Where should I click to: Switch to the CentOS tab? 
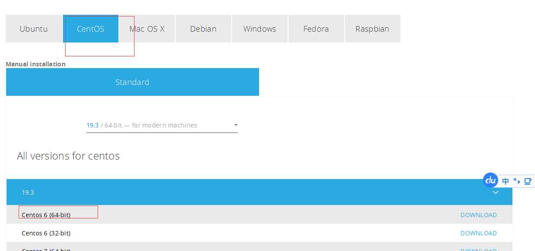tap(91, 29)
